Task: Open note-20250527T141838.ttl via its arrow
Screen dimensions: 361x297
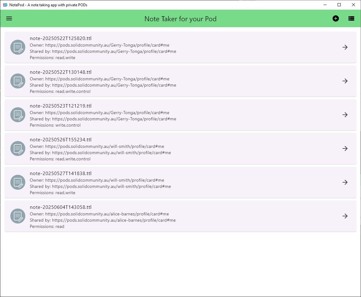Action: tap(345, 182)
